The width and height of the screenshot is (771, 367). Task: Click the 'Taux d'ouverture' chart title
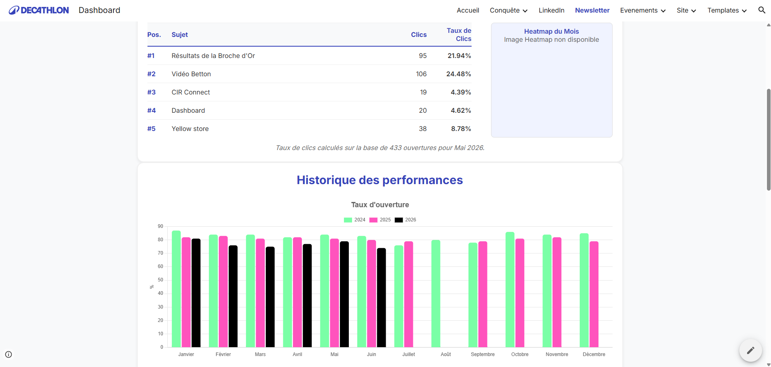point(380,205)
